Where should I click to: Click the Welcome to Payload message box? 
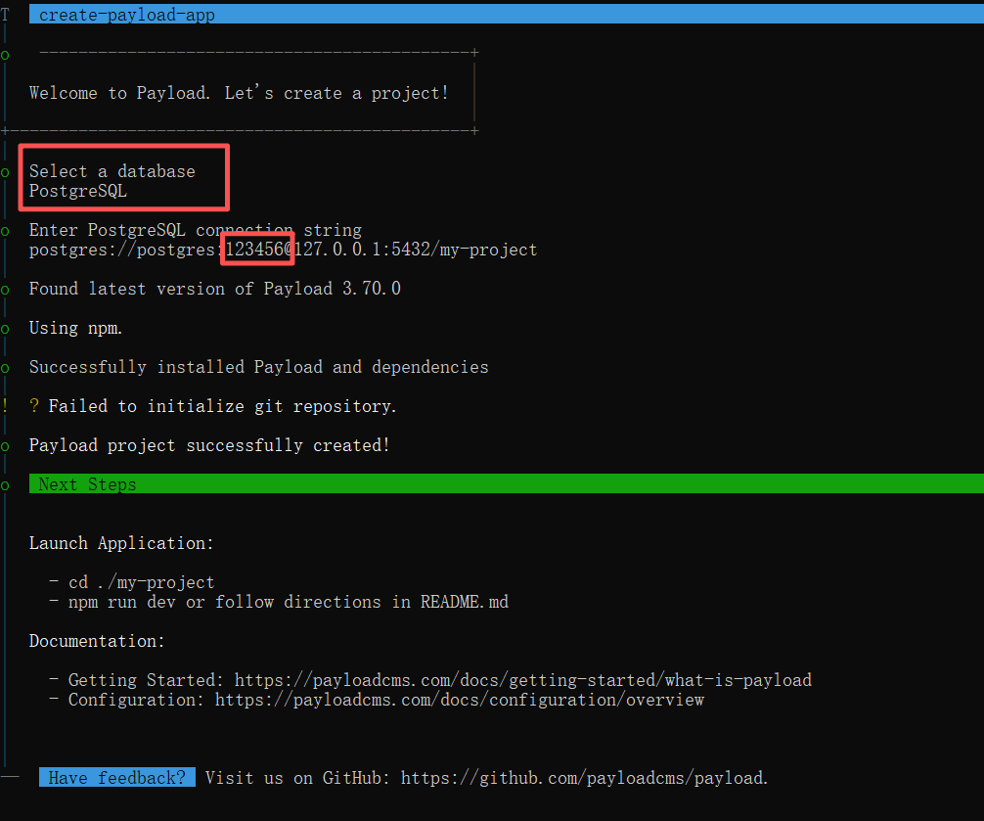[x=239, y=93]
